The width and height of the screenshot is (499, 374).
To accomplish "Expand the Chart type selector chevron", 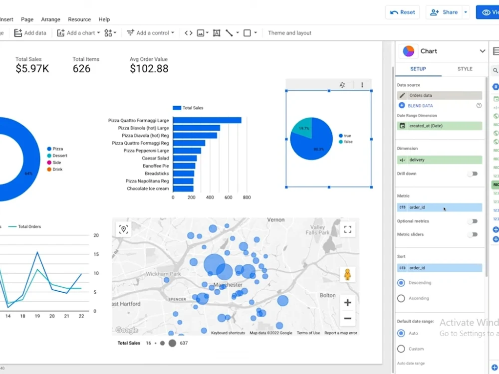I will [x=482, y=51].
